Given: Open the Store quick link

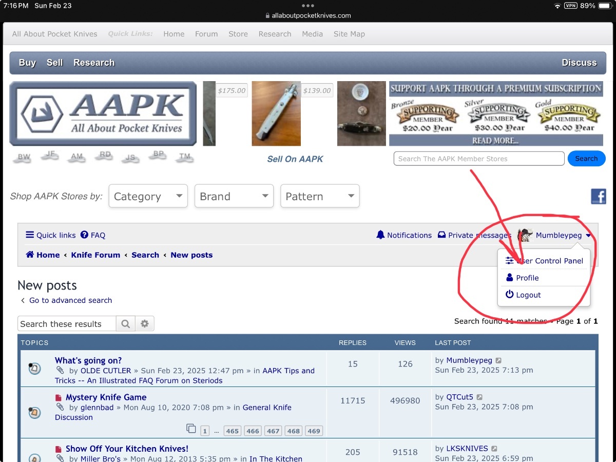Looking at the screenshot, I should pyautogui.click(x=238, y=34).
